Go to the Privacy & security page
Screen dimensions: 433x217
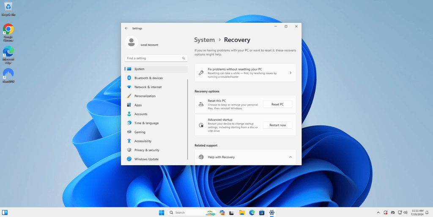156,150
